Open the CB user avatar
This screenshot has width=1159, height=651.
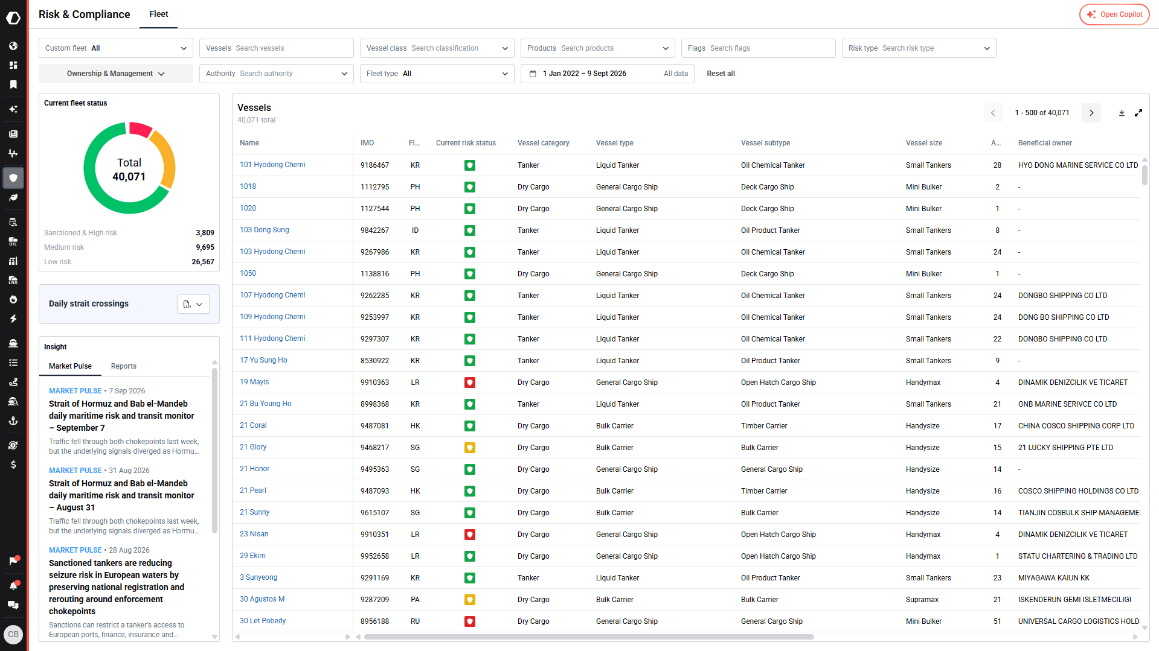(x=13, y=634)
